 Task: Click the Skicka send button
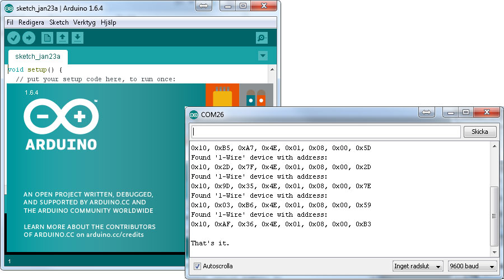(x=480, y=132)
